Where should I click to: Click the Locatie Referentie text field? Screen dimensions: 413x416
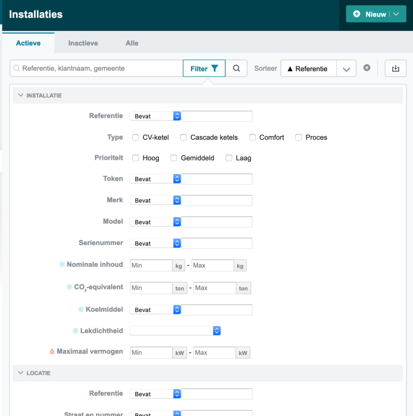coord(217,394)
